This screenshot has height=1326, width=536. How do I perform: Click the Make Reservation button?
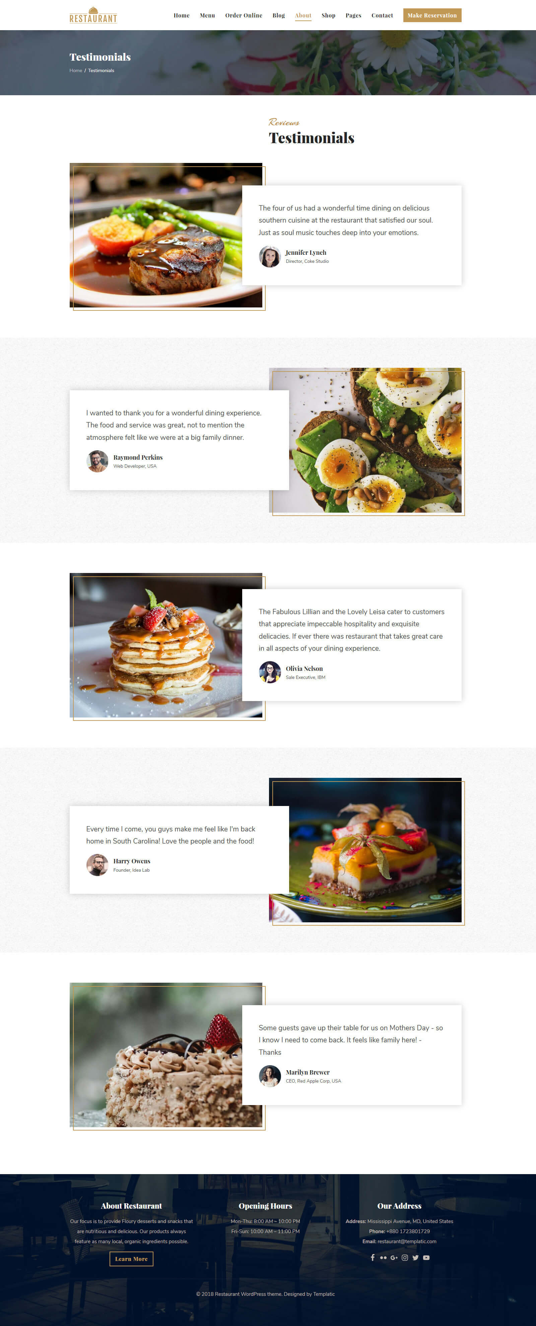[432, 15]
